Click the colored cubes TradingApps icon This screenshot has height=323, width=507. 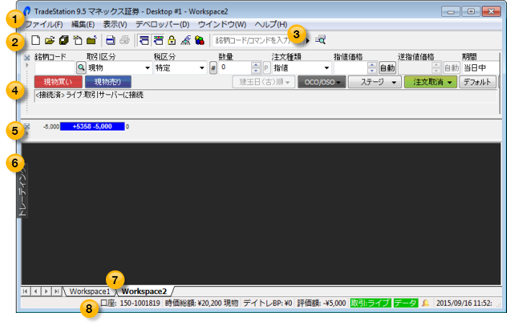coord(199,40)
